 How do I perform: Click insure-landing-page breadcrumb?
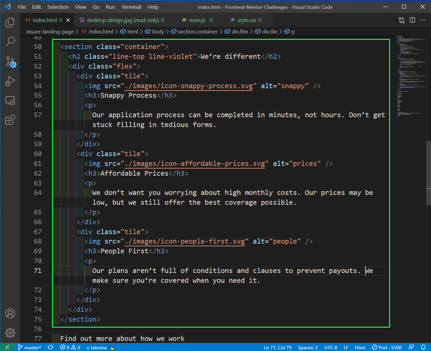[x=50, y=32]
